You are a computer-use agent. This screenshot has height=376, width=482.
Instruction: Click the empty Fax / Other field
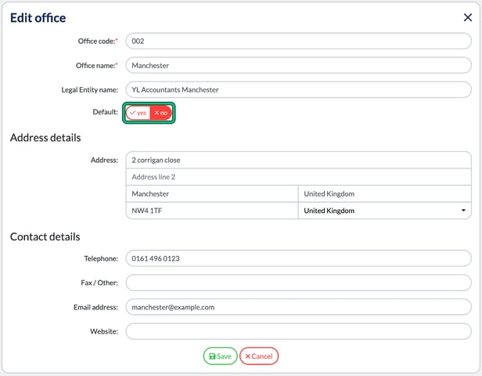tap(298, 283)
